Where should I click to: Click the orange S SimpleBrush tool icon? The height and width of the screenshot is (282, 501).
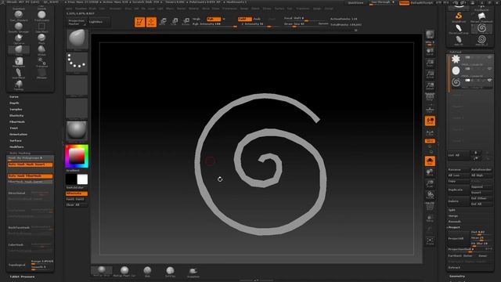coord(459,16)
